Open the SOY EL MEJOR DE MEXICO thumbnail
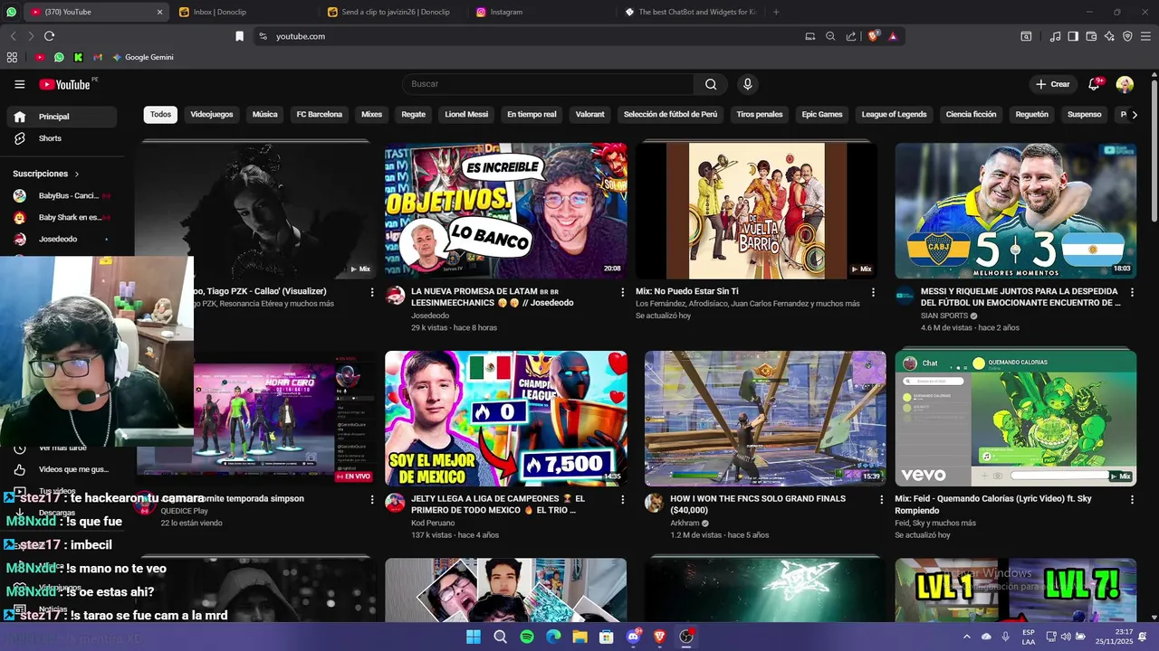The width and height of the screenshot is (1159, 651). (x=505, y=419)
